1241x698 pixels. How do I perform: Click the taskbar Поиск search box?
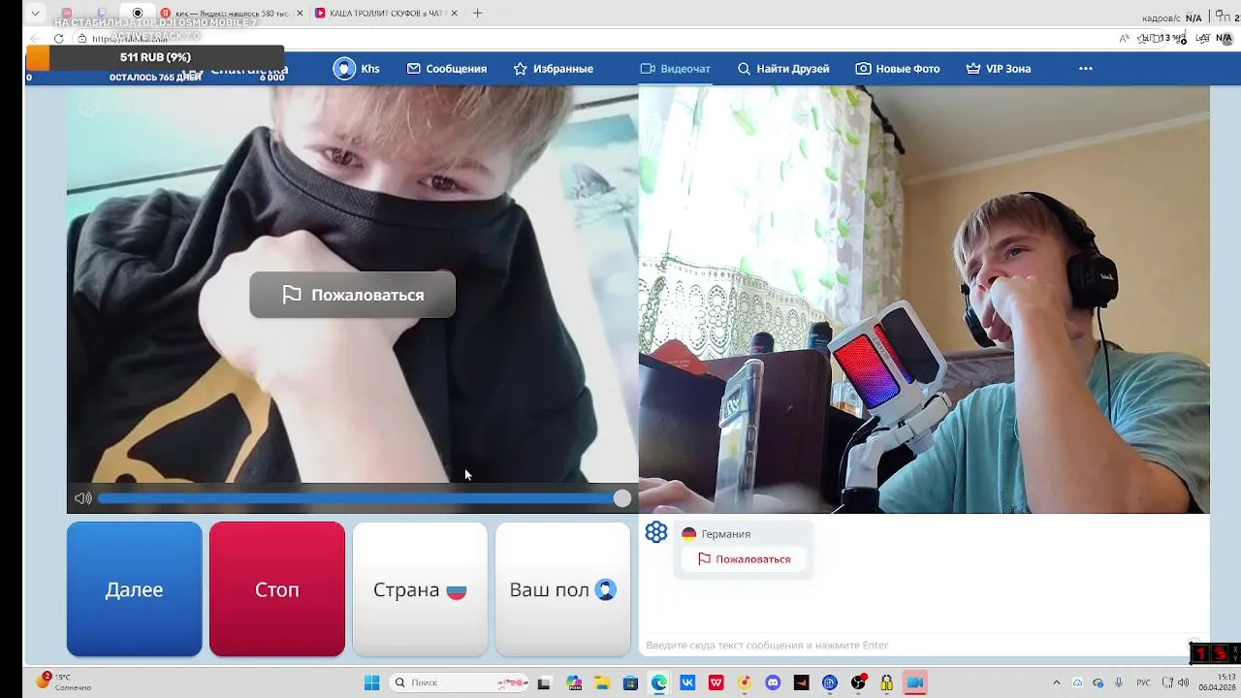tap(460, 682)
